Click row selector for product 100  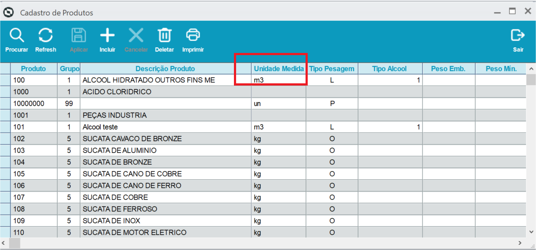click(5, 80)
